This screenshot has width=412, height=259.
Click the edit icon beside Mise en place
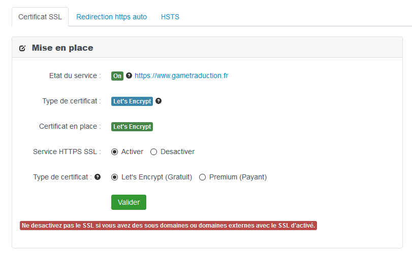coord(22,48)
